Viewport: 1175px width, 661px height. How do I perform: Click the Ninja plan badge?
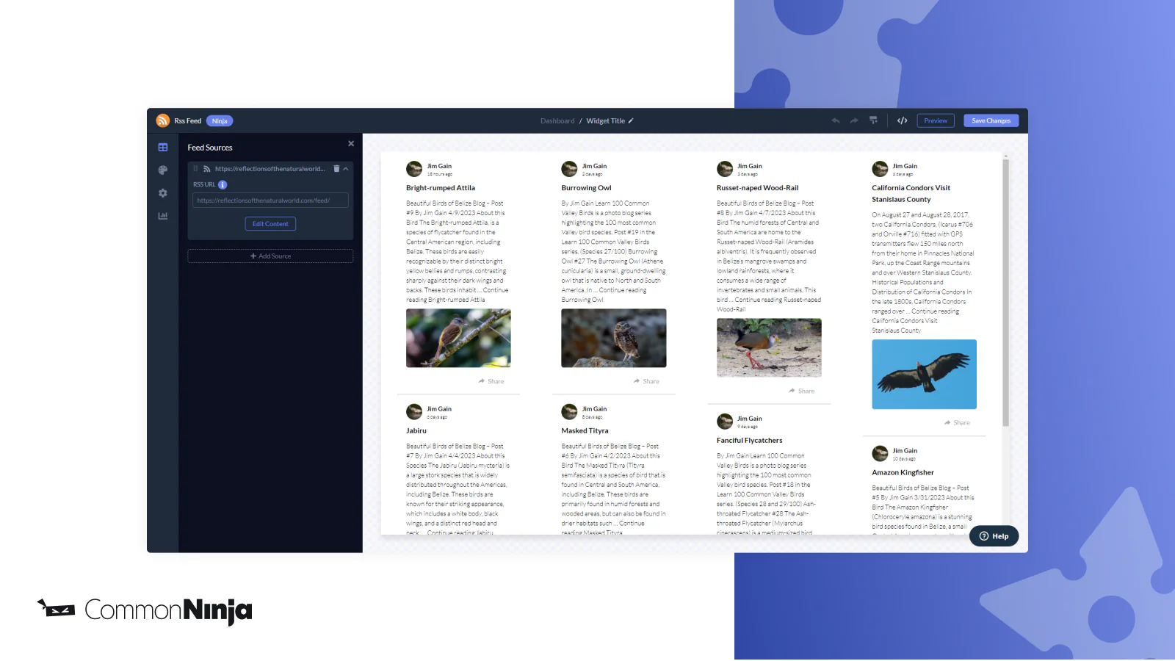click(220, 121)
